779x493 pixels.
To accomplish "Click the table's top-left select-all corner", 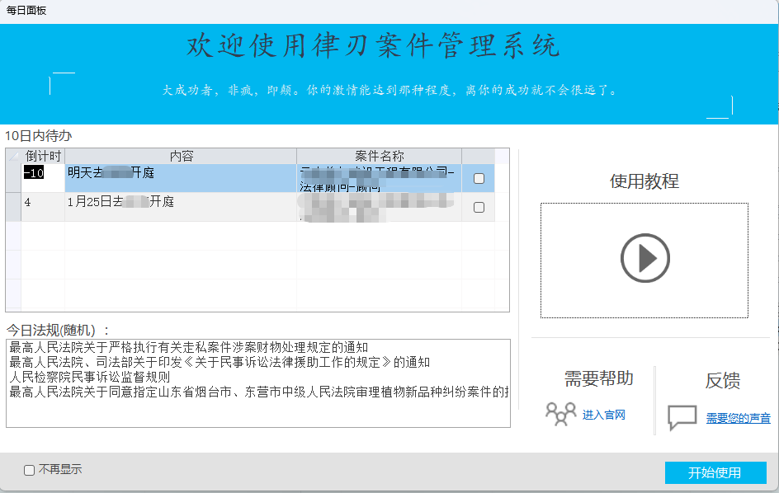I will tap(13, 156).
